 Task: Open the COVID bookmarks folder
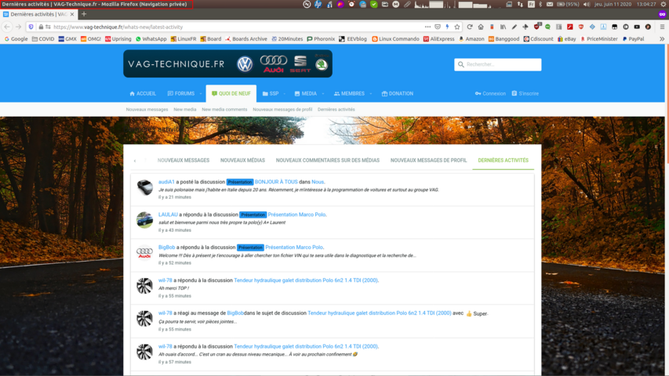pos(43,39)
